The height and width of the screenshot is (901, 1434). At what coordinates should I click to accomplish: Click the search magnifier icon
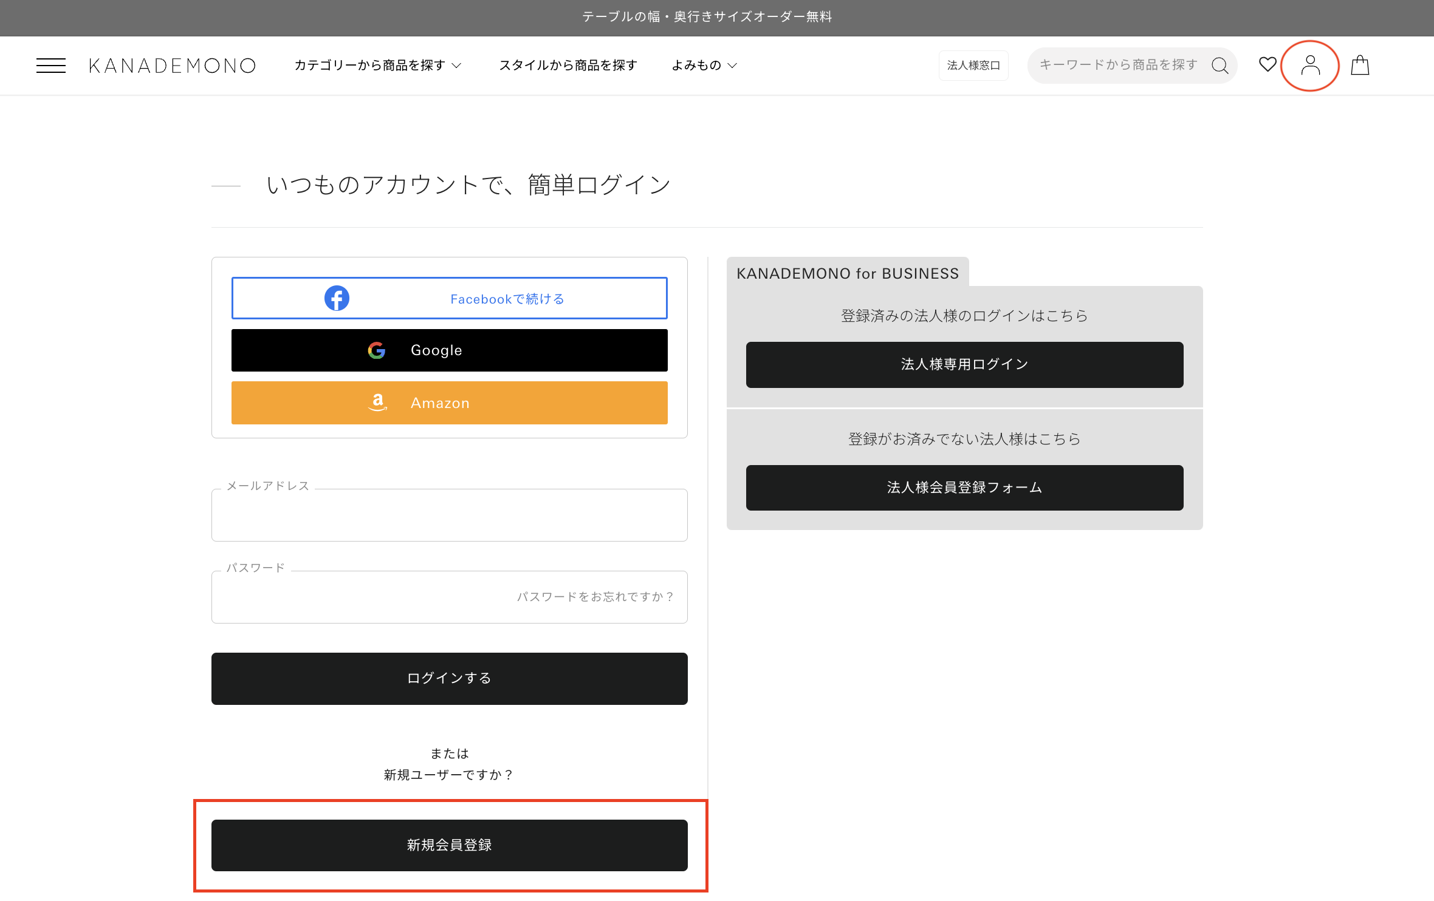1220,66
